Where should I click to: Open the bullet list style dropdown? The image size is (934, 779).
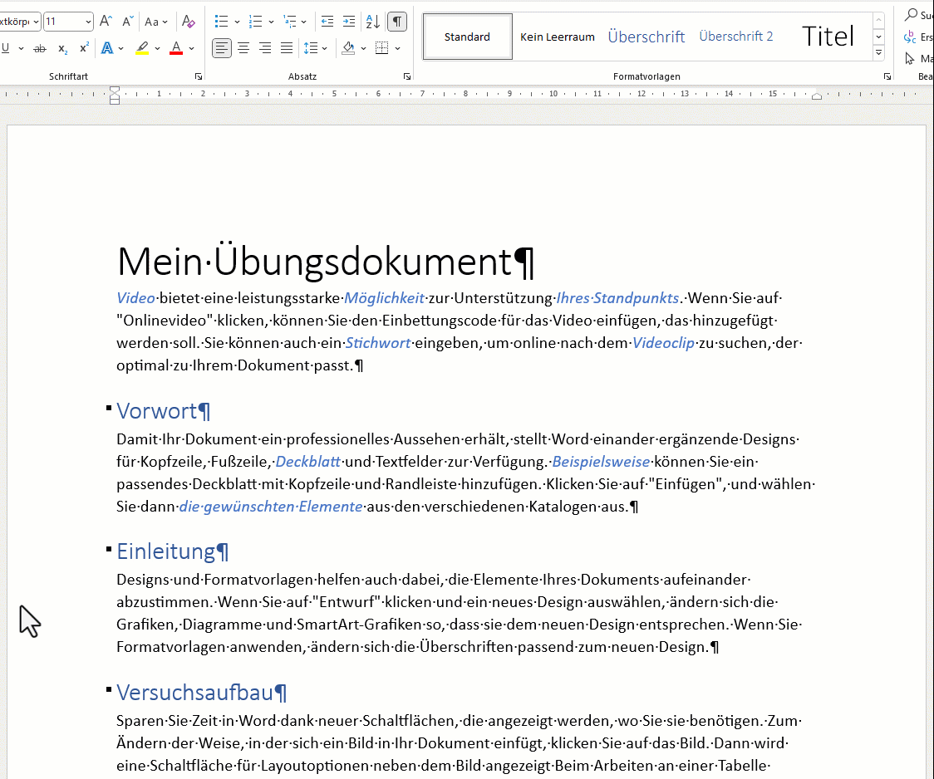pos(238,22)
